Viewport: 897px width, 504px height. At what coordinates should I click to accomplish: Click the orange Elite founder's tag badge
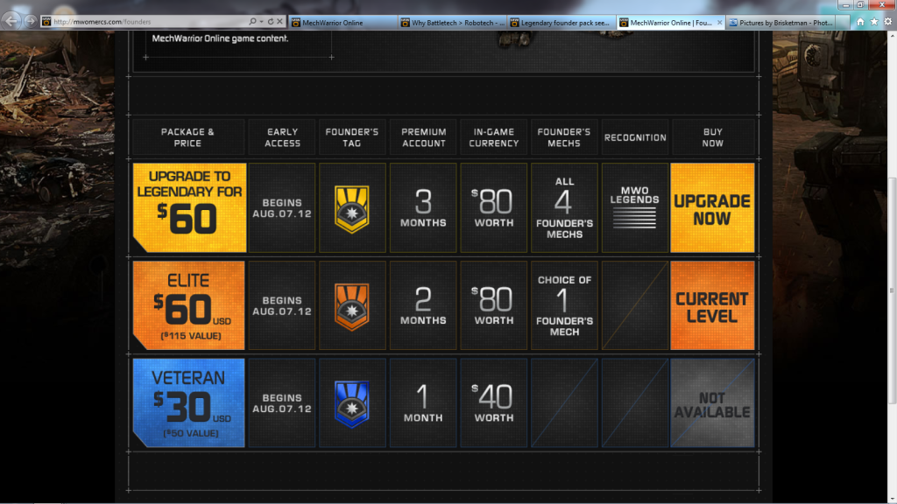352,305
